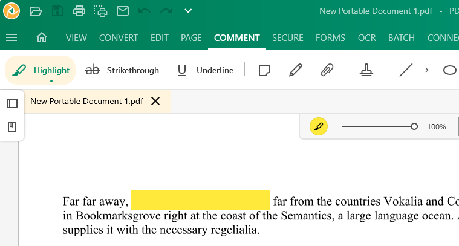Open the yellow highlight color swatch
The width and height of the screenshot is (459, 246).
pyautogui.click(x=319, y=126)
